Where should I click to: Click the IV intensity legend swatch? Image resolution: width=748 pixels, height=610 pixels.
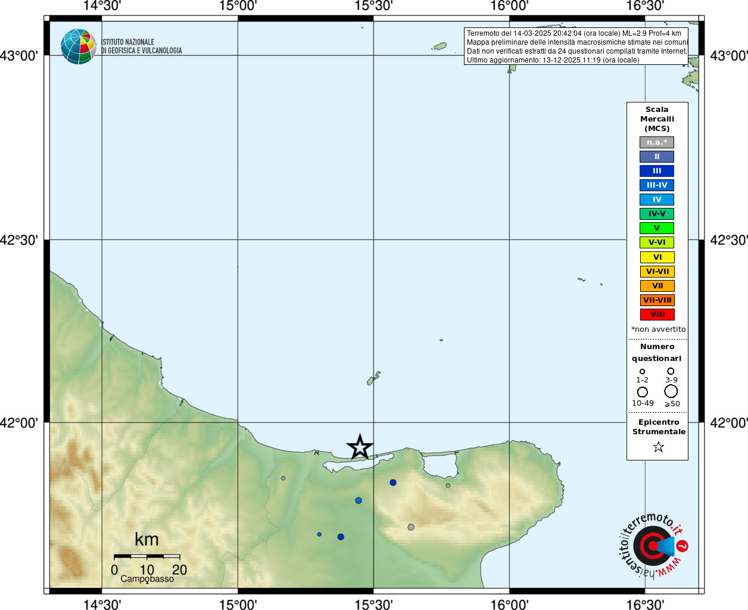[657, 200]
